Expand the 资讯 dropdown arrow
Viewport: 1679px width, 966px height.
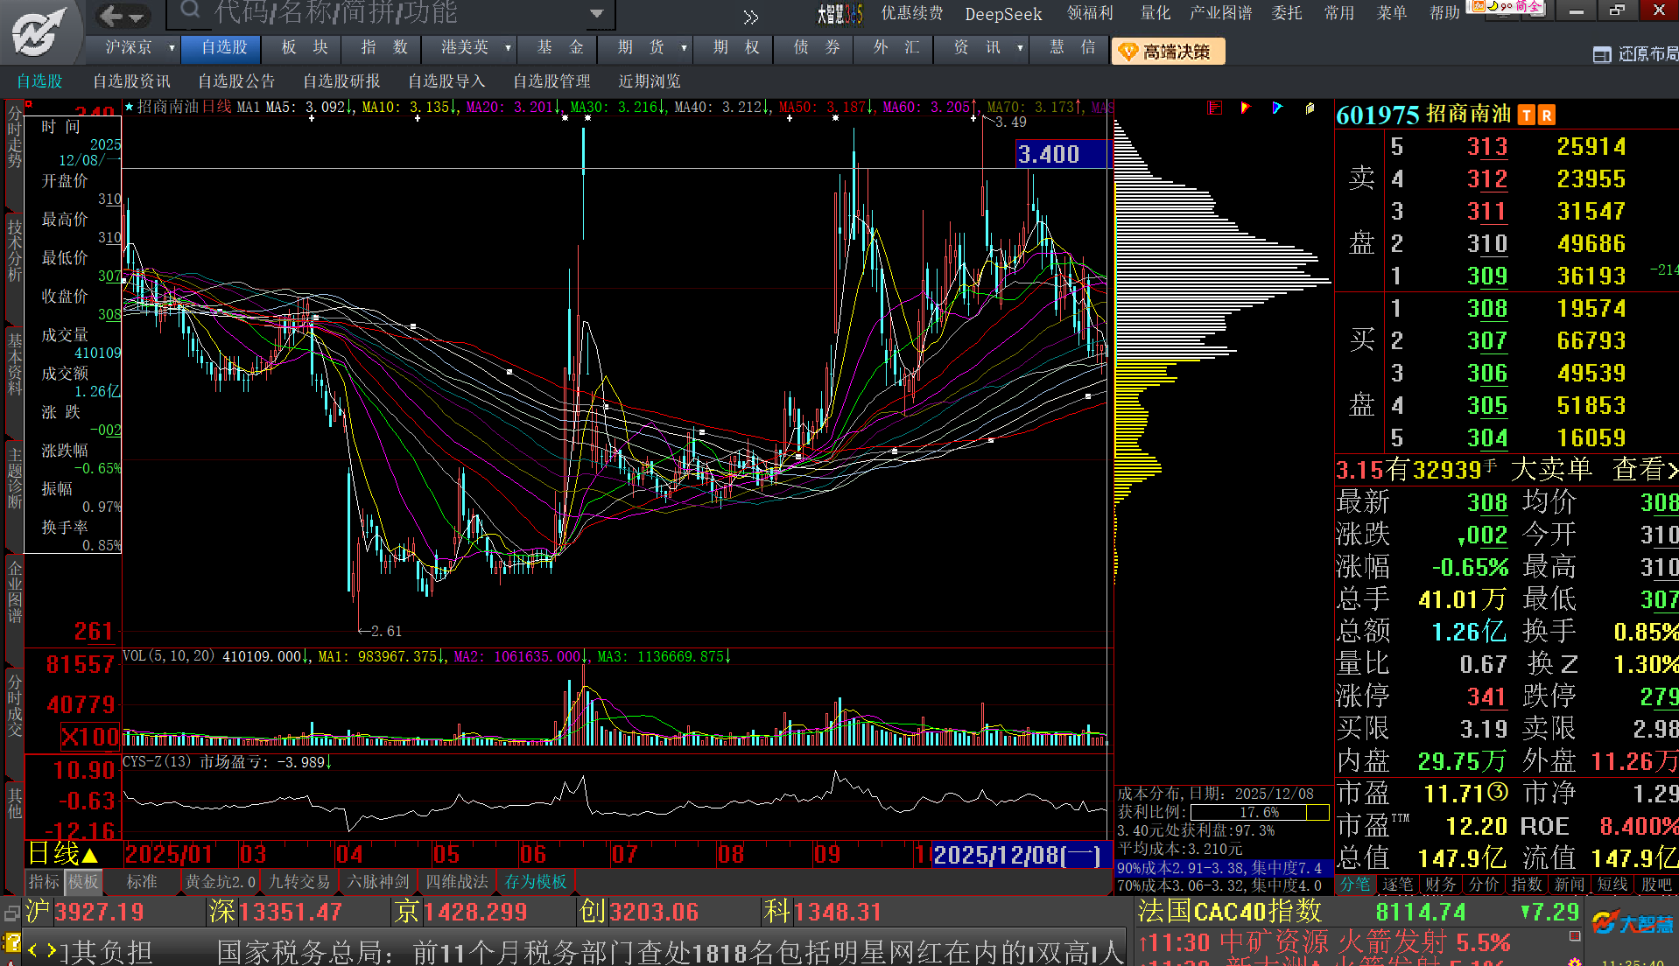pos(1020,48)
